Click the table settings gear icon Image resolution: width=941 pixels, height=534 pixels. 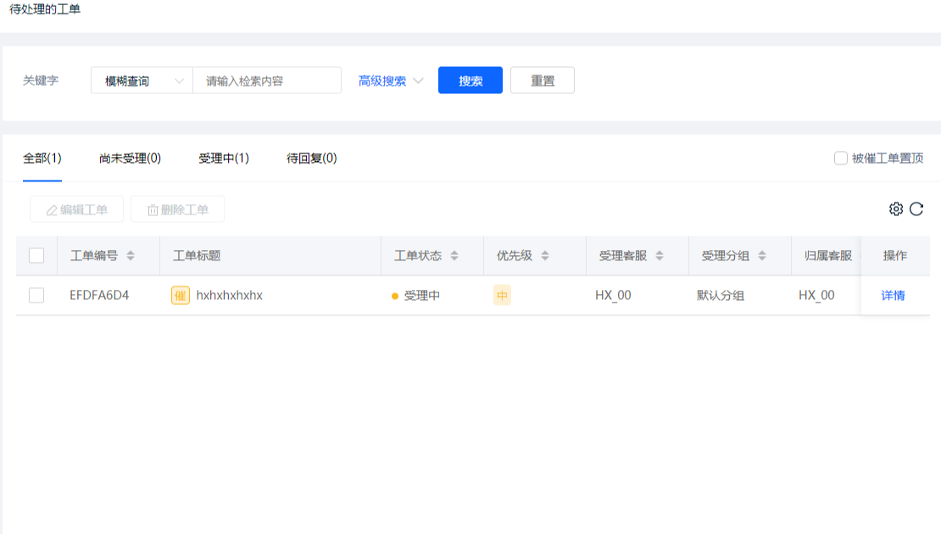click(895, 209)
